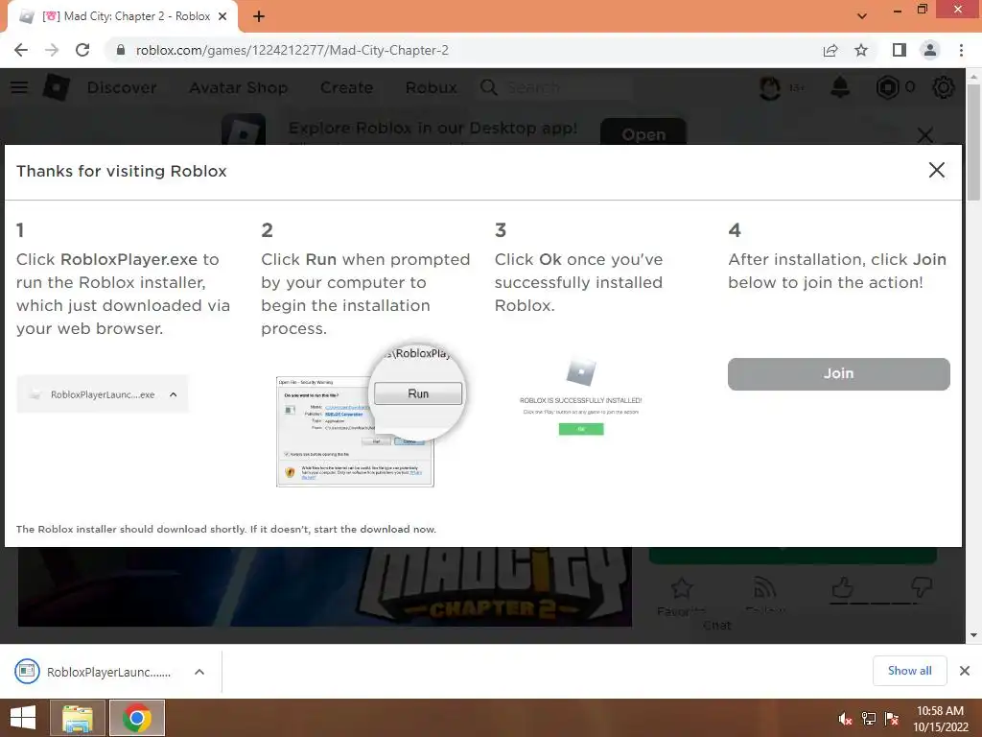This screenshot has height=737, width=982.
Task: Open the tab search dropdown arrow
Action: coord(862,16)
